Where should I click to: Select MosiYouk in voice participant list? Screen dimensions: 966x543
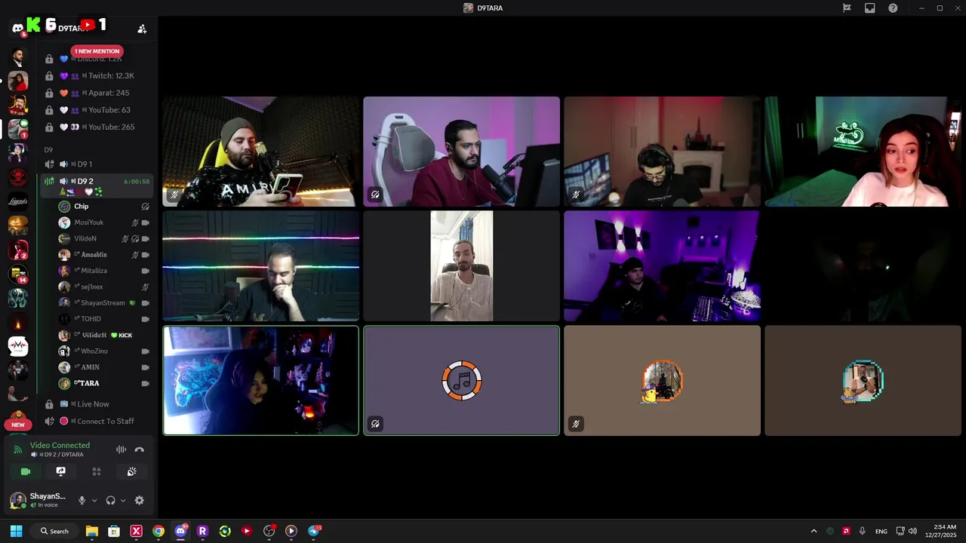104,222
